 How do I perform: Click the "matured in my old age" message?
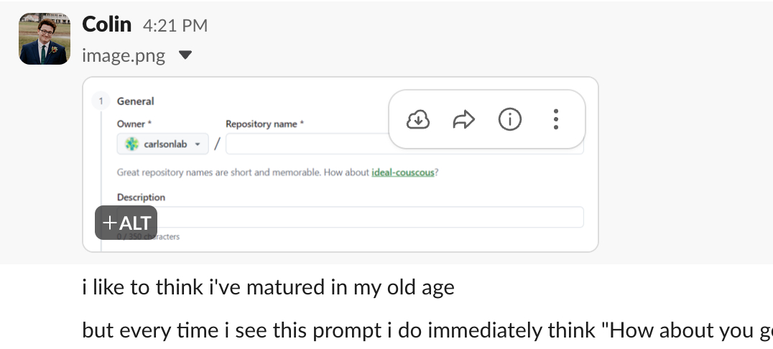coord(268,288)
